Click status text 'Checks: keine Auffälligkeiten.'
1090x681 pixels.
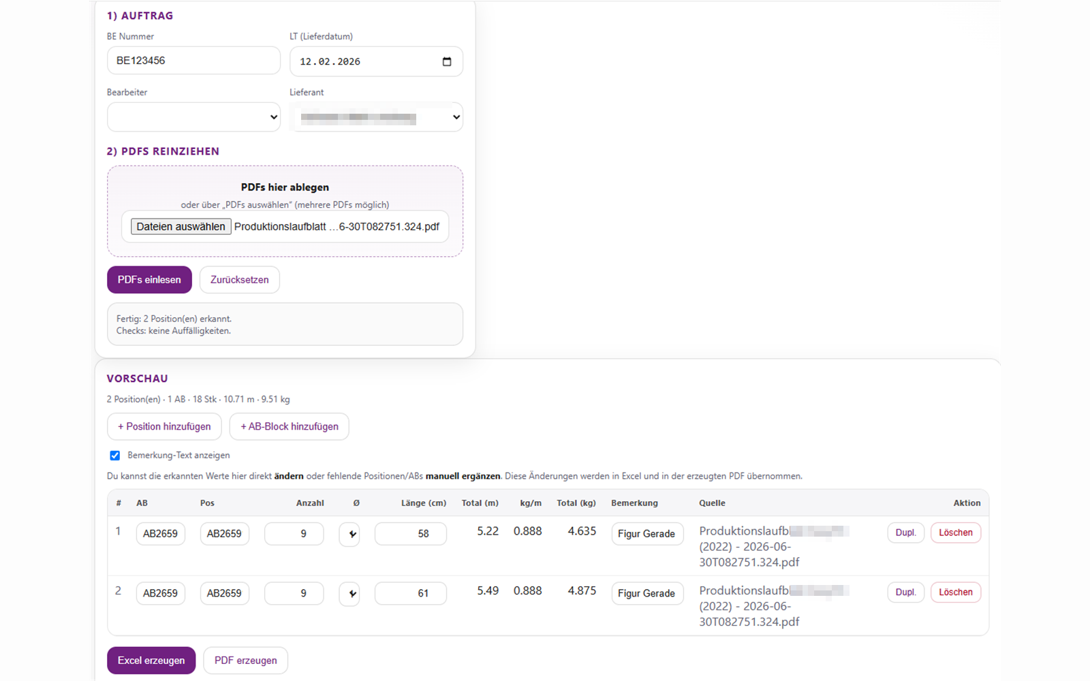click(x=173, y=331)
